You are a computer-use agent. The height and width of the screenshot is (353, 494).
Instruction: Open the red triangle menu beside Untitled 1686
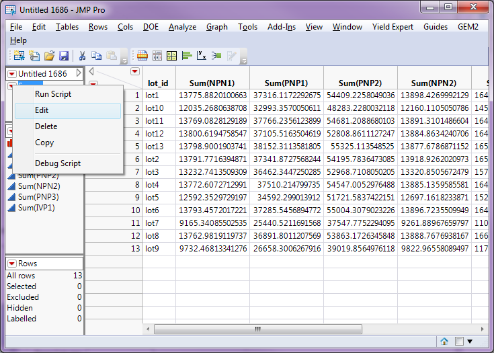tap(11, 73)
